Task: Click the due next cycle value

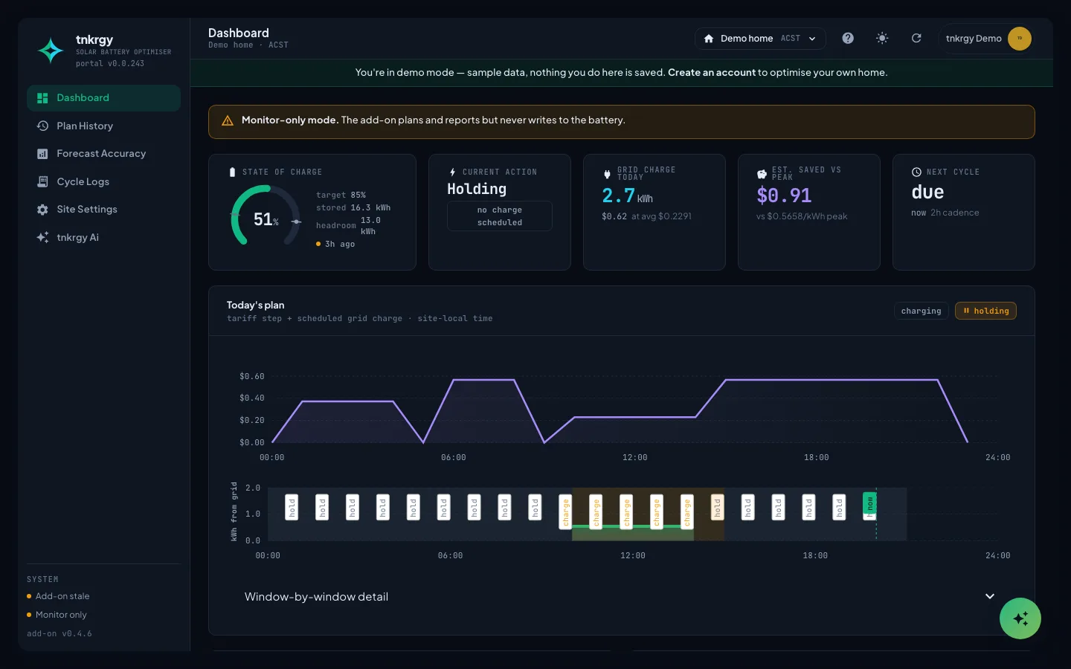Action: coord(927,193)
